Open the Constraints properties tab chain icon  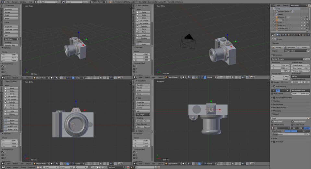pos(292,35)
